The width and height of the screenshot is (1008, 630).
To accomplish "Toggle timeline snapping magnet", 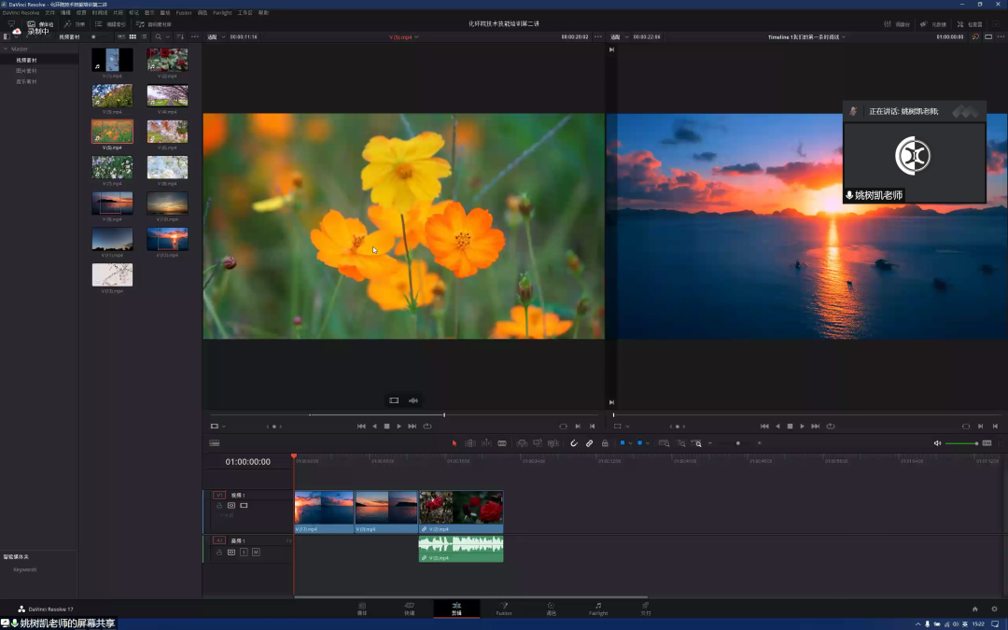I will (574, 443).
